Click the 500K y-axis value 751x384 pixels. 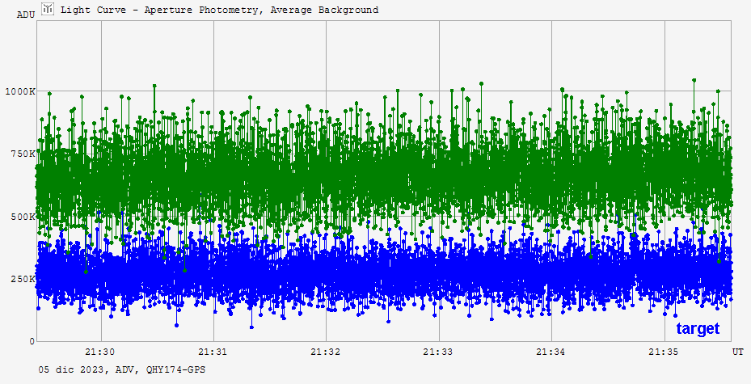pyautogui.click(x=23, y=217)
